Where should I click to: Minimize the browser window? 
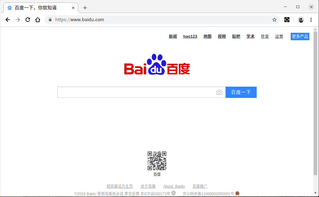tap(285, 7)
